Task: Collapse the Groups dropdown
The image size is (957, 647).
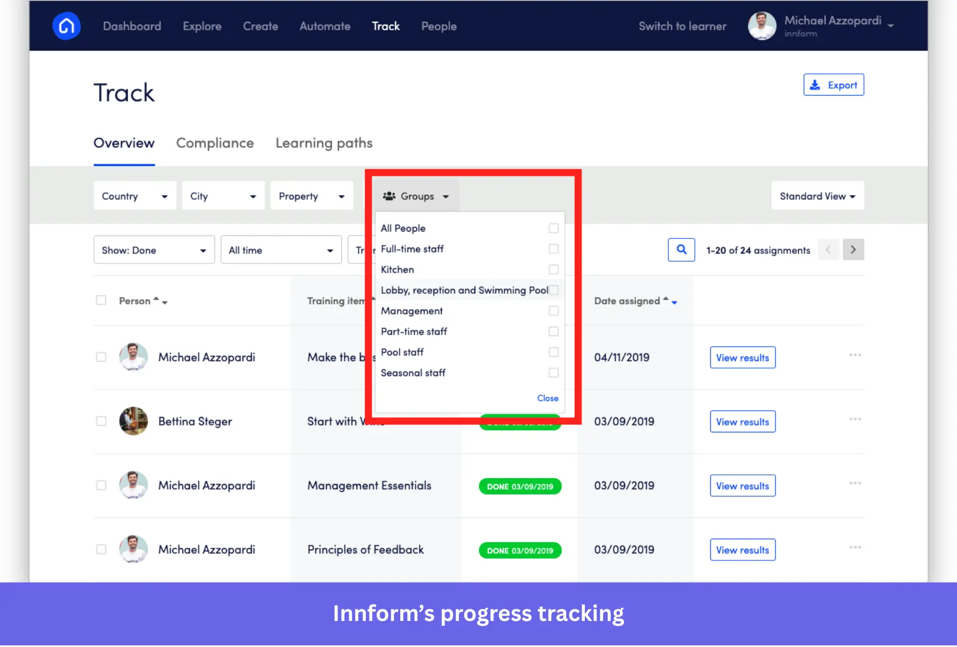Action: coord(416,196)
